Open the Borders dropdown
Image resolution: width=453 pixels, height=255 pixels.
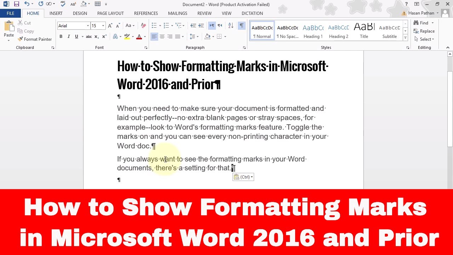pyautogui.click(x=225, y=36)
